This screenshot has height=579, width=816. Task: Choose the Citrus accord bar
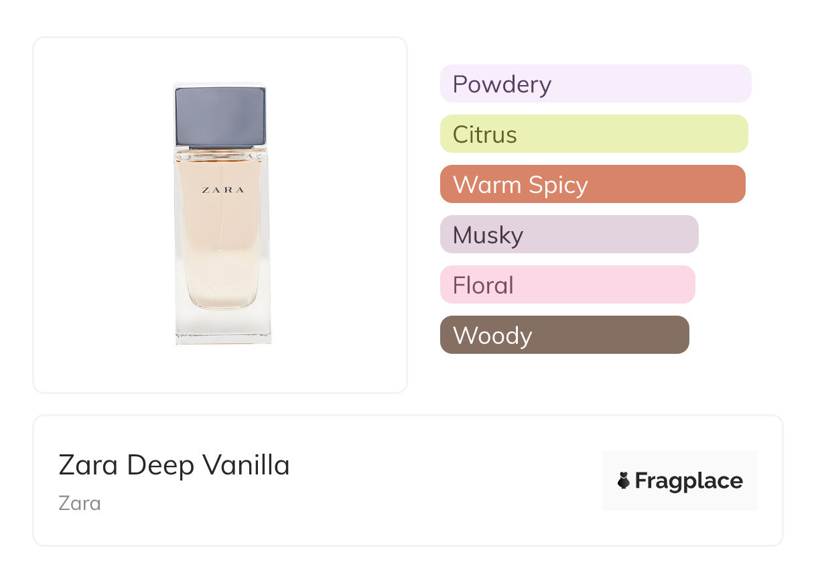pos(594,134)
